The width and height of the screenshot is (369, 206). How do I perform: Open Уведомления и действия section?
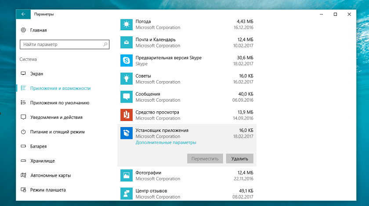[56, 117]
